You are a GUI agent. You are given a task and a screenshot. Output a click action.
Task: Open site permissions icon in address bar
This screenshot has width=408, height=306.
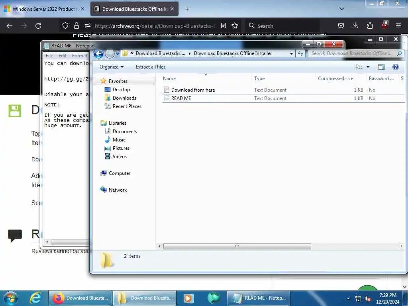tap(87, 25)
